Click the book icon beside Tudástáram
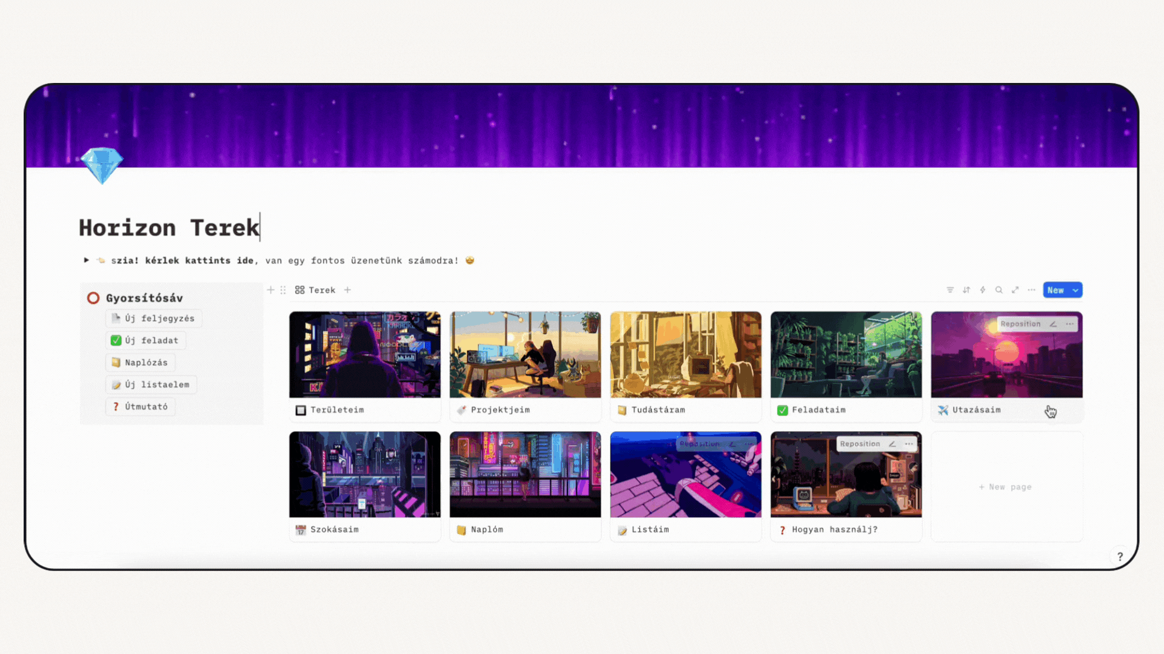This screenshot has height=654, width=1164. click(x=622, y=410)
